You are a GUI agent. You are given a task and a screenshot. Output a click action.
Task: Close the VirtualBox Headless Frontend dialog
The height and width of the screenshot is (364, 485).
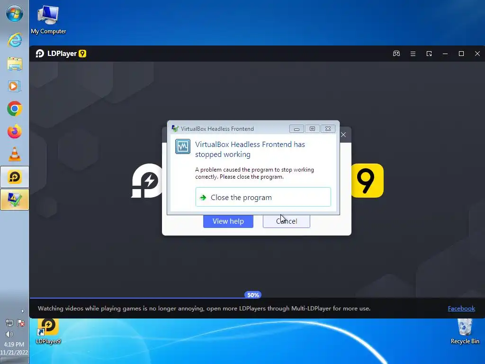point(328,128)
